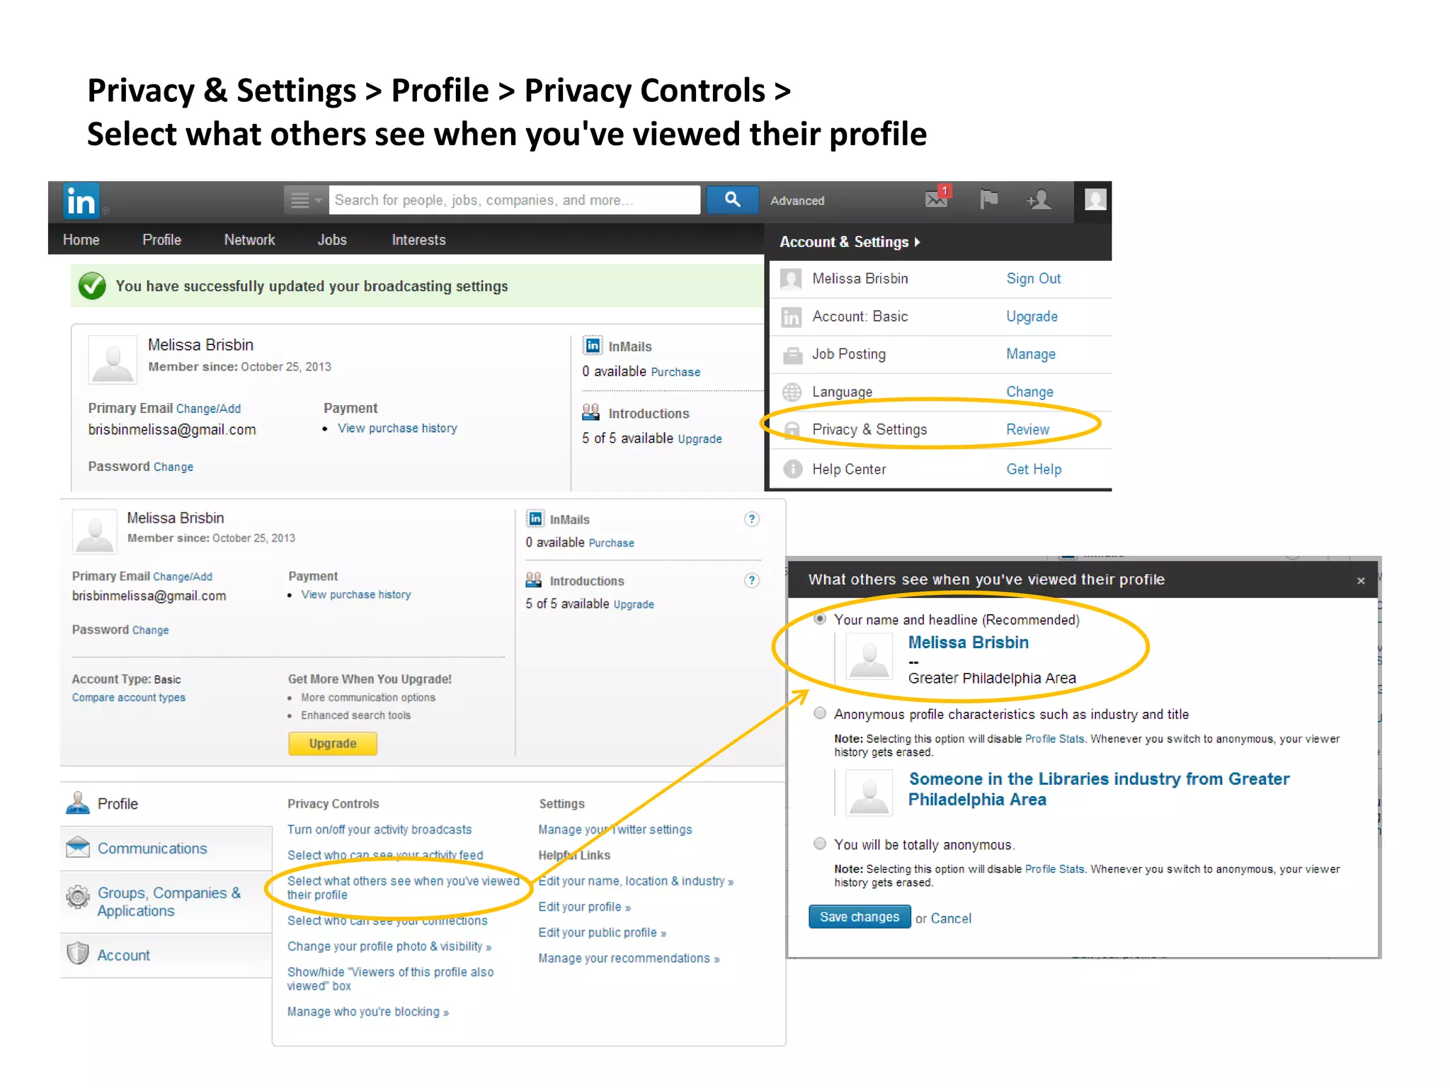This screenshot has height=1088, width=1450.
Task: Click the profile avatar in top bar
Action: pyautogui.click(x=1095, y=199)
